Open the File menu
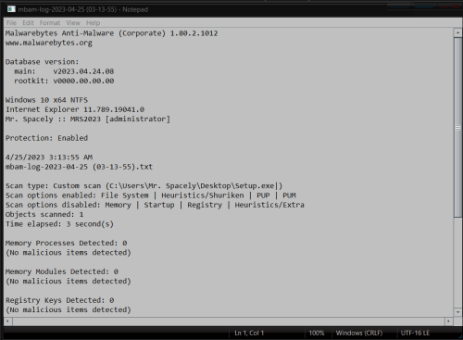This screenshot has width=463, height=340. pyautogui.click(x=11, y=23)
